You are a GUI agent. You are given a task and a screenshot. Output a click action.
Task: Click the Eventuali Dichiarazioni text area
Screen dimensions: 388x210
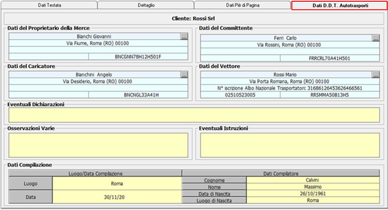tap(194, 115)
